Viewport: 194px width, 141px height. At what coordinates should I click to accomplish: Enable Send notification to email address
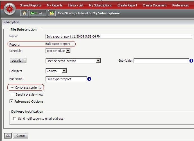point(14,119)
